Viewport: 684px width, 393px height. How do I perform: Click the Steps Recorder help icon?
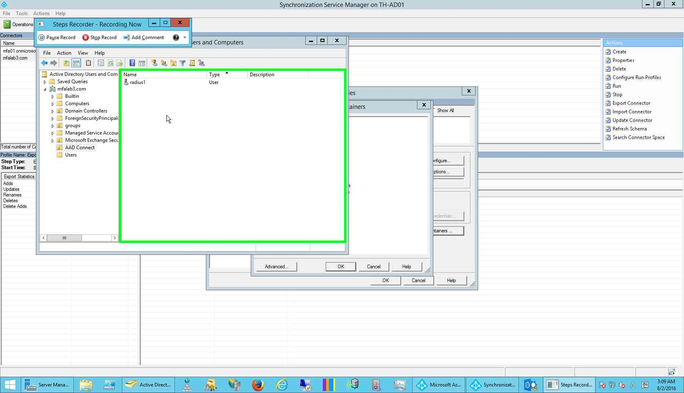176,38
